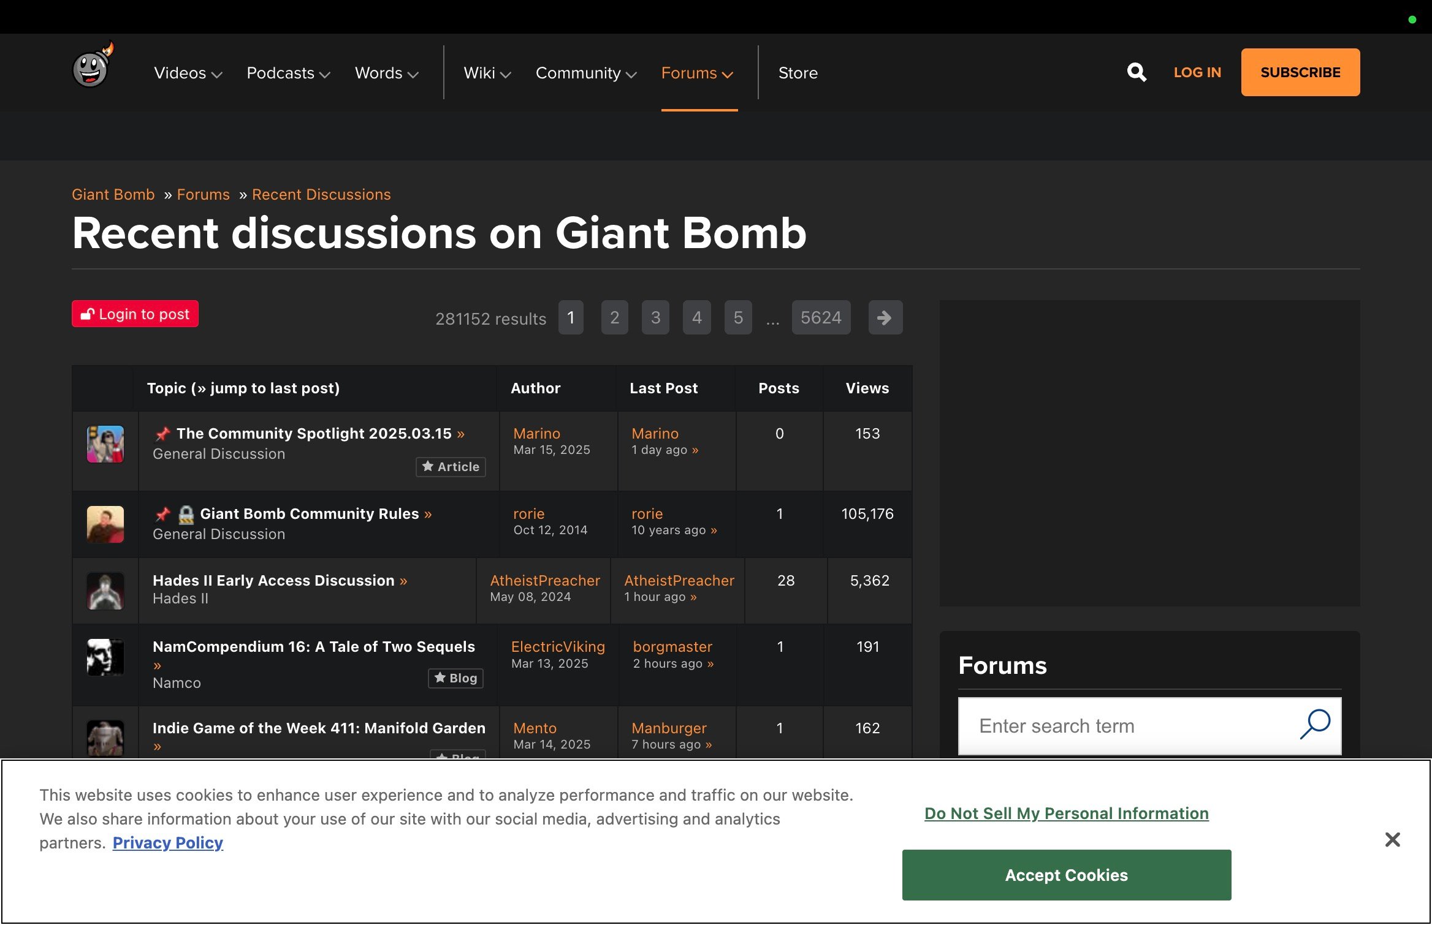Jump to last post of Community Rules topic
The image size is (1432, 925).
[428, 514]
